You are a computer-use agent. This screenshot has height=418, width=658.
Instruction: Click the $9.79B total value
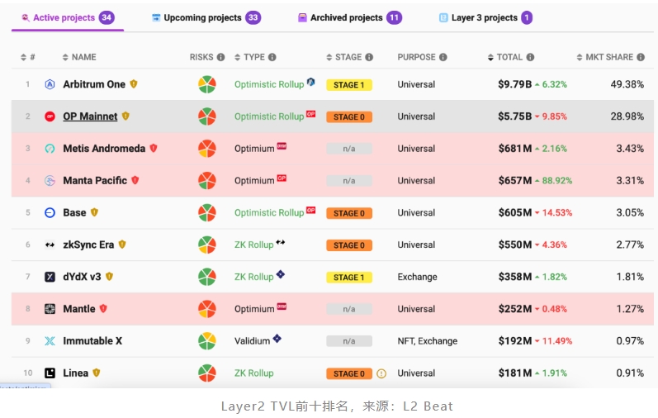515,84
